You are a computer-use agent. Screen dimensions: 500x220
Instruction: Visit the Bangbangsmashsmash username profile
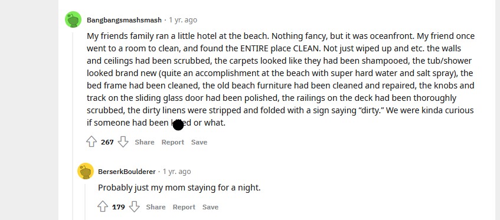pyautogui.click(x=124, y=20)
